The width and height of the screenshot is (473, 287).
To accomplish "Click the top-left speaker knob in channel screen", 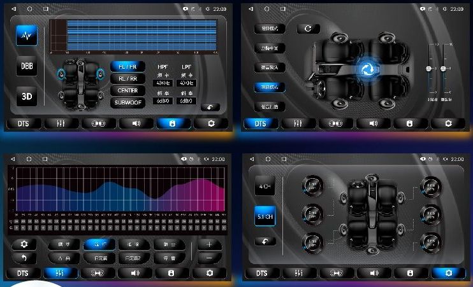I will pos(312,185).
